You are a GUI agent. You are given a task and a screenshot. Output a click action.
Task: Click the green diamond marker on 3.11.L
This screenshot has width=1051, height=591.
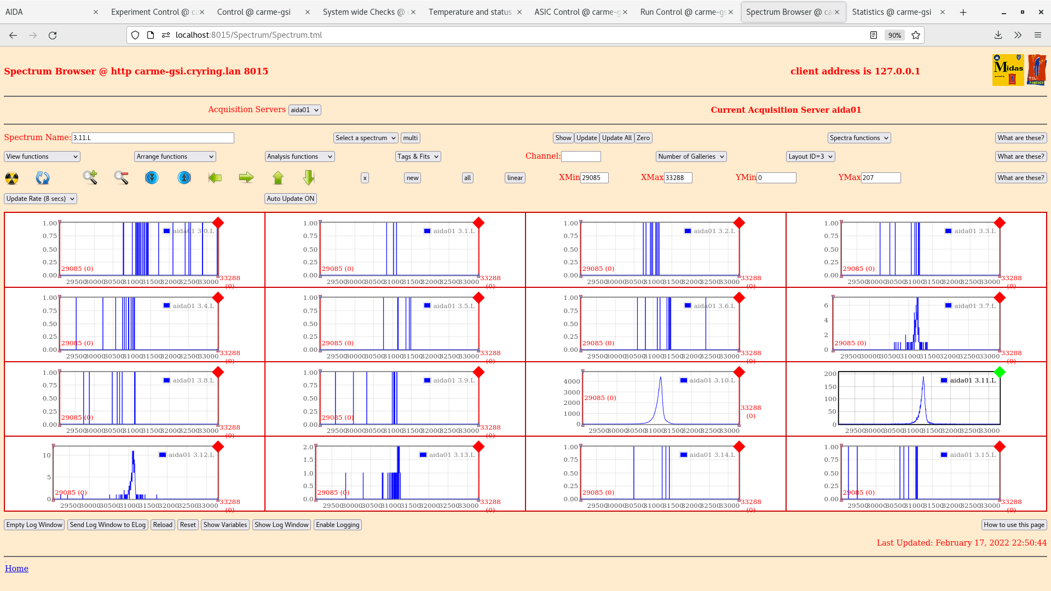[1000, 373]
